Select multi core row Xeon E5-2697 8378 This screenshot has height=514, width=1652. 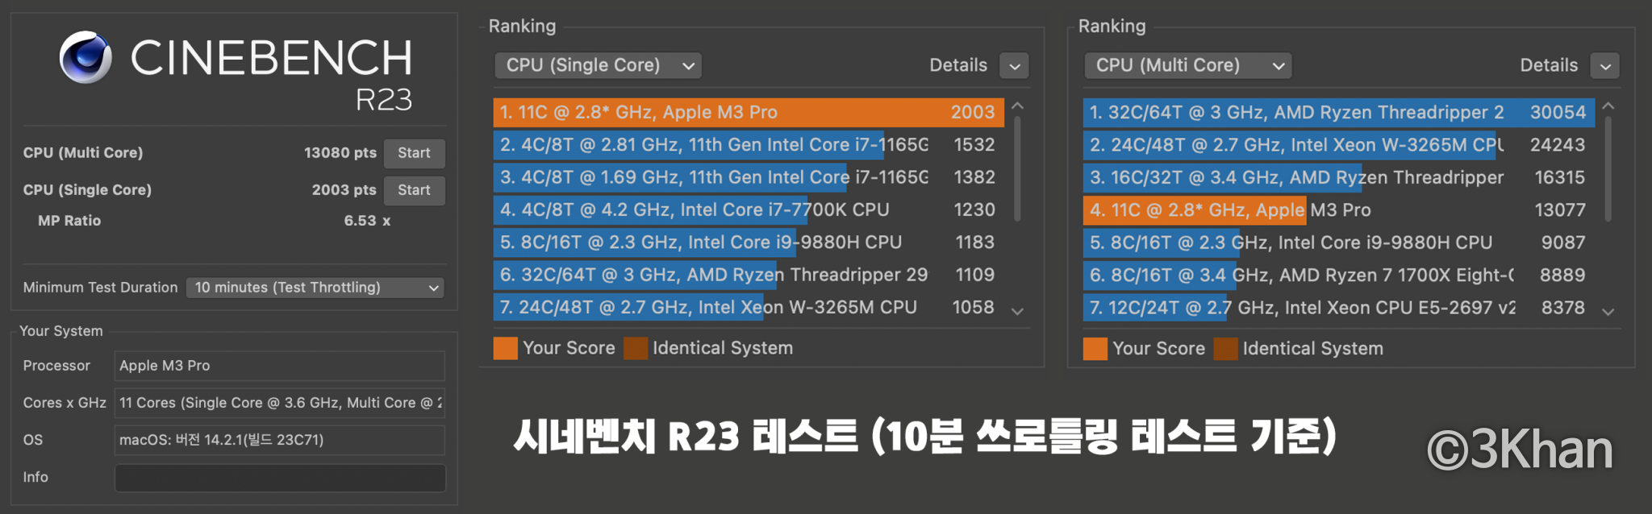[x=1339, y=308]
